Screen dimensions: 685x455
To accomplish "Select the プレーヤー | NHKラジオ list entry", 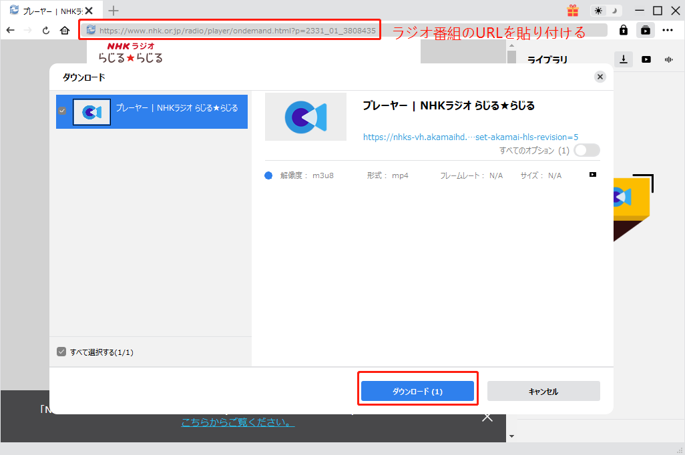I will [x=152, y=112].
